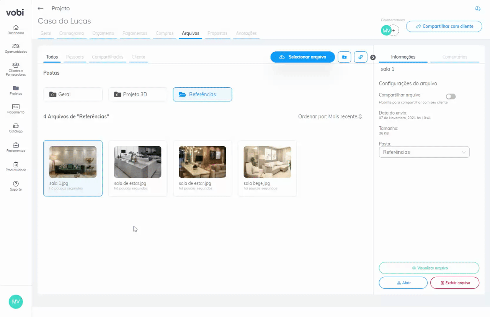Screen dimensions: 490x317
Task: Click Compartilhar com cliente button
Action: point(444,26)
